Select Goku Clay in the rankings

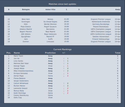pos(18,98)
